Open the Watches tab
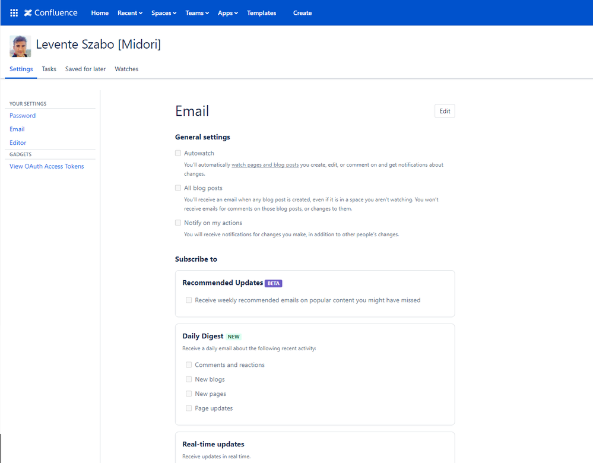 point(126,69)
